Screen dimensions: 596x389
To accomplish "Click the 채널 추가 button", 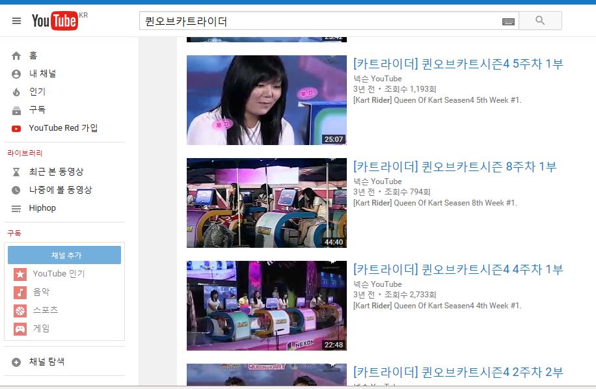I will tap(64, 255).
